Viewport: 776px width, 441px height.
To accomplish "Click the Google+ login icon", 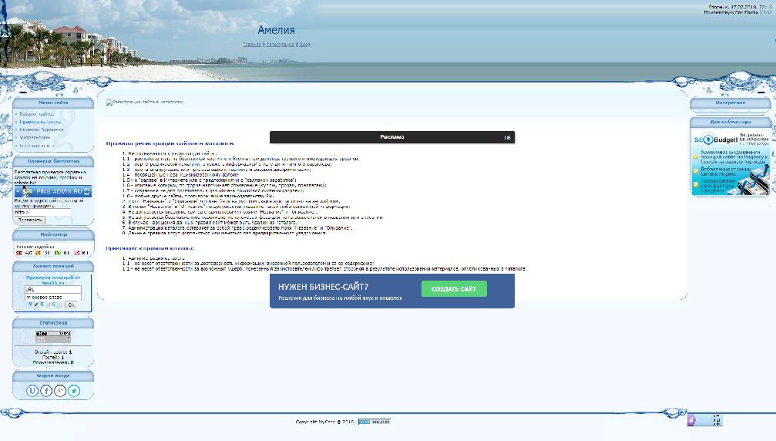I will point(60,390).
